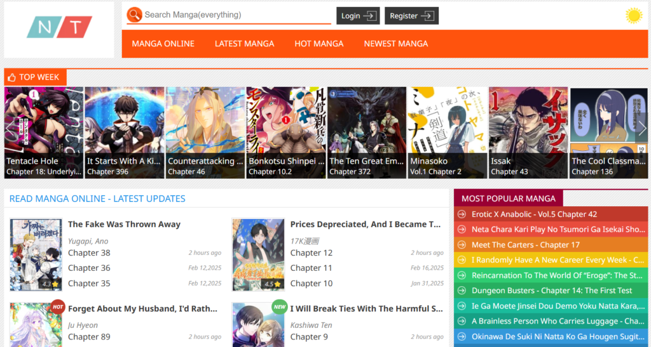
Task: Open Counterattacking cover in Top Week
Action: coord(205,133)
